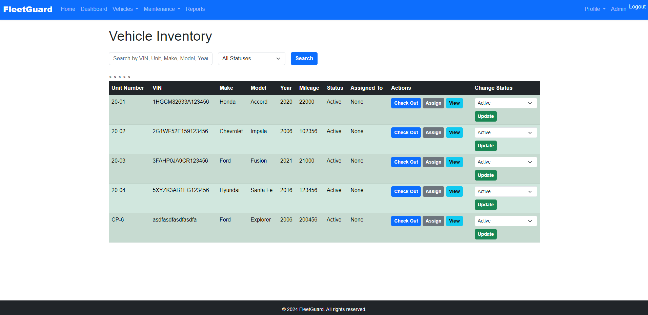648x315 pixels.
Task: Navigate to the Home page
Action: click(68, 9)
